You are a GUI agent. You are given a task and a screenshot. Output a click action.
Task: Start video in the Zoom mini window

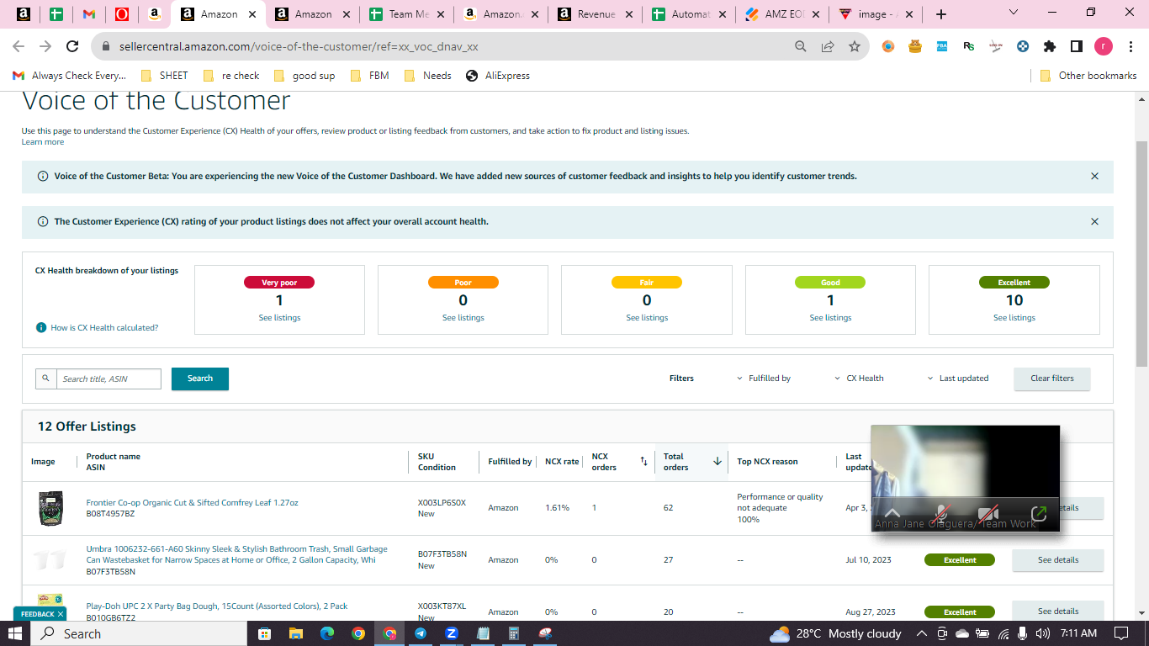tap(988, 513)
